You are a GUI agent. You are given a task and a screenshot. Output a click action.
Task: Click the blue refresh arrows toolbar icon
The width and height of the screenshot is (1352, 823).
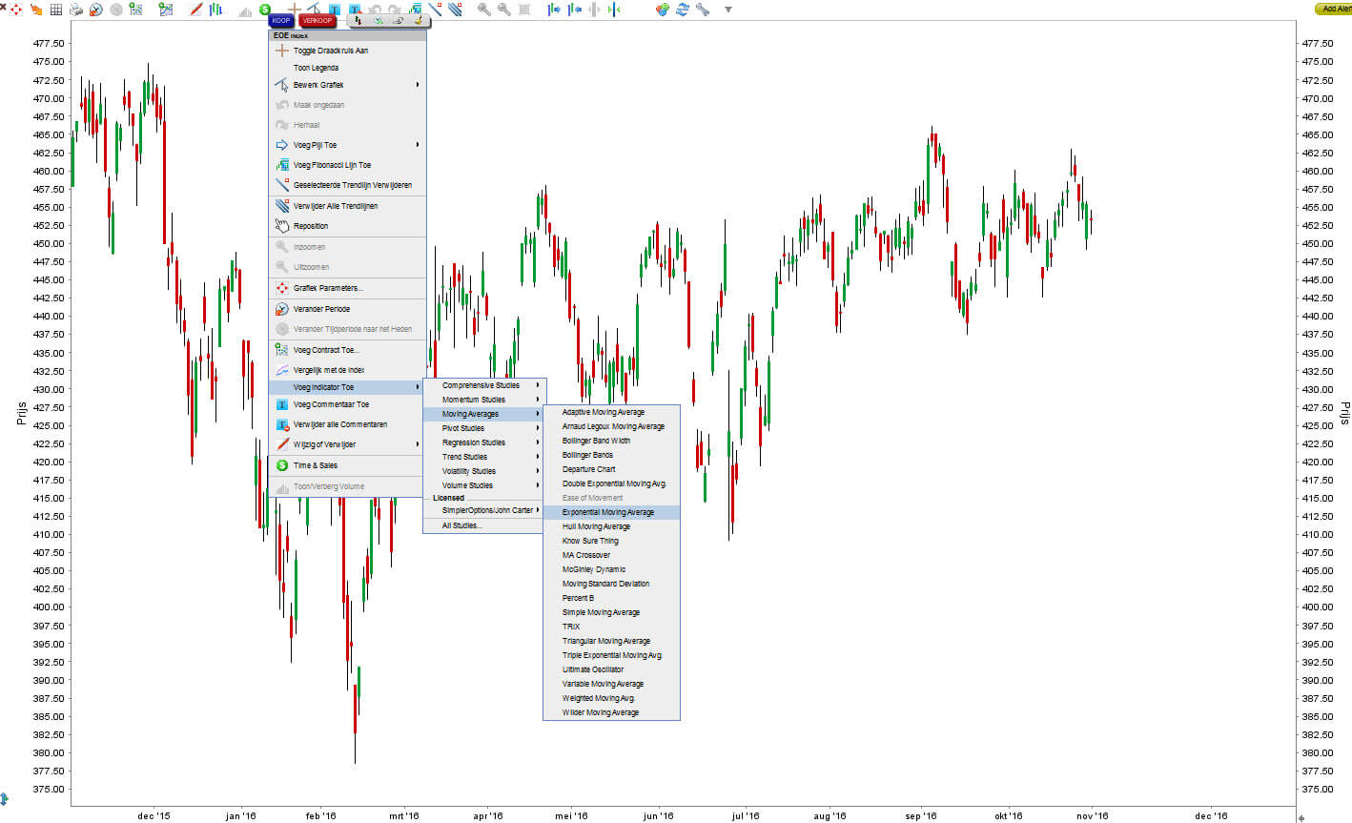pos(682,10)
